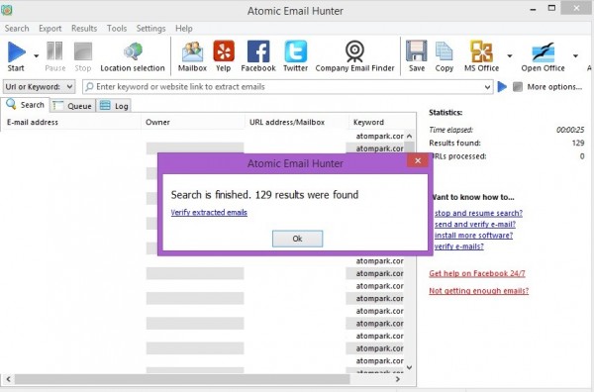Sort by Keyword column header

tap(382, 122)
